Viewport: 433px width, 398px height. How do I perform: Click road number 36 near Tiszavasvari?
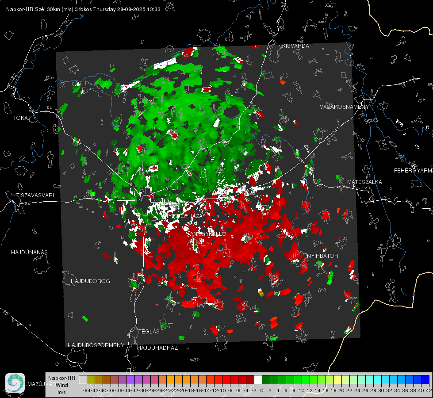(27, 203)
